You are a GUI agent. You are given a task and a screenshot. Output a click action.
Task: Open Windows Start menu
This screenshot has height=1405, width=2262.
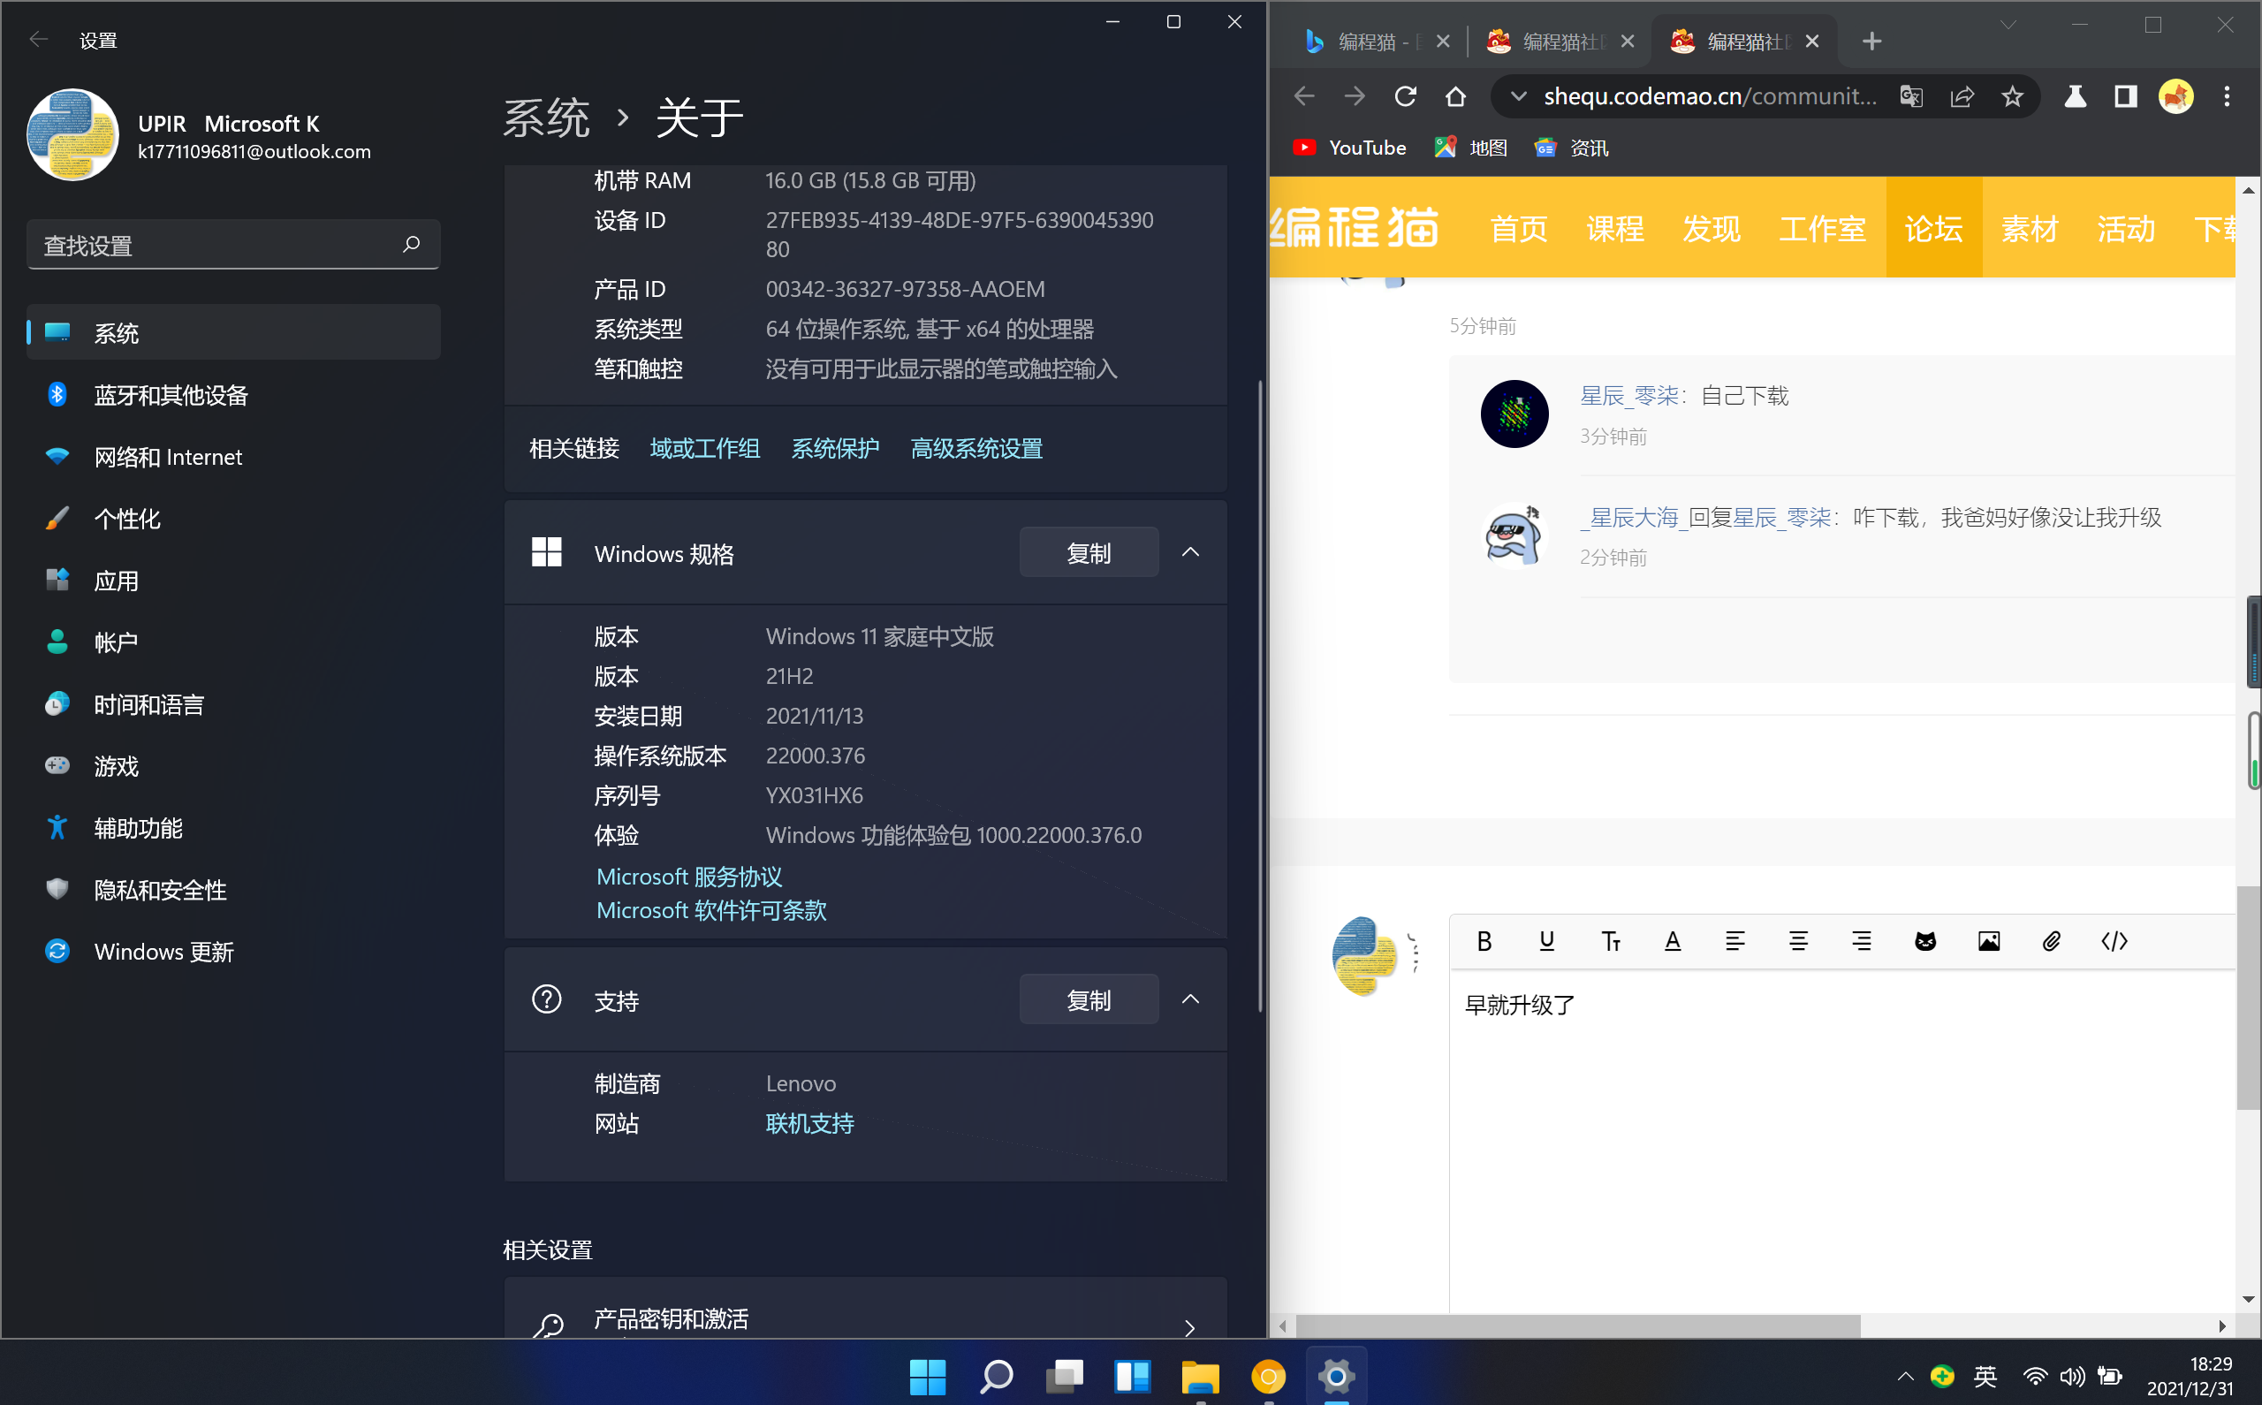click(927, 1376)
